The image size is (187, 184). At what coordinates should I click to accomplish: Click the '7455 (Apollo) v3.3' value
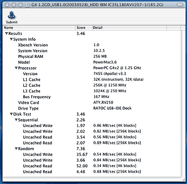tap(110, 74)
